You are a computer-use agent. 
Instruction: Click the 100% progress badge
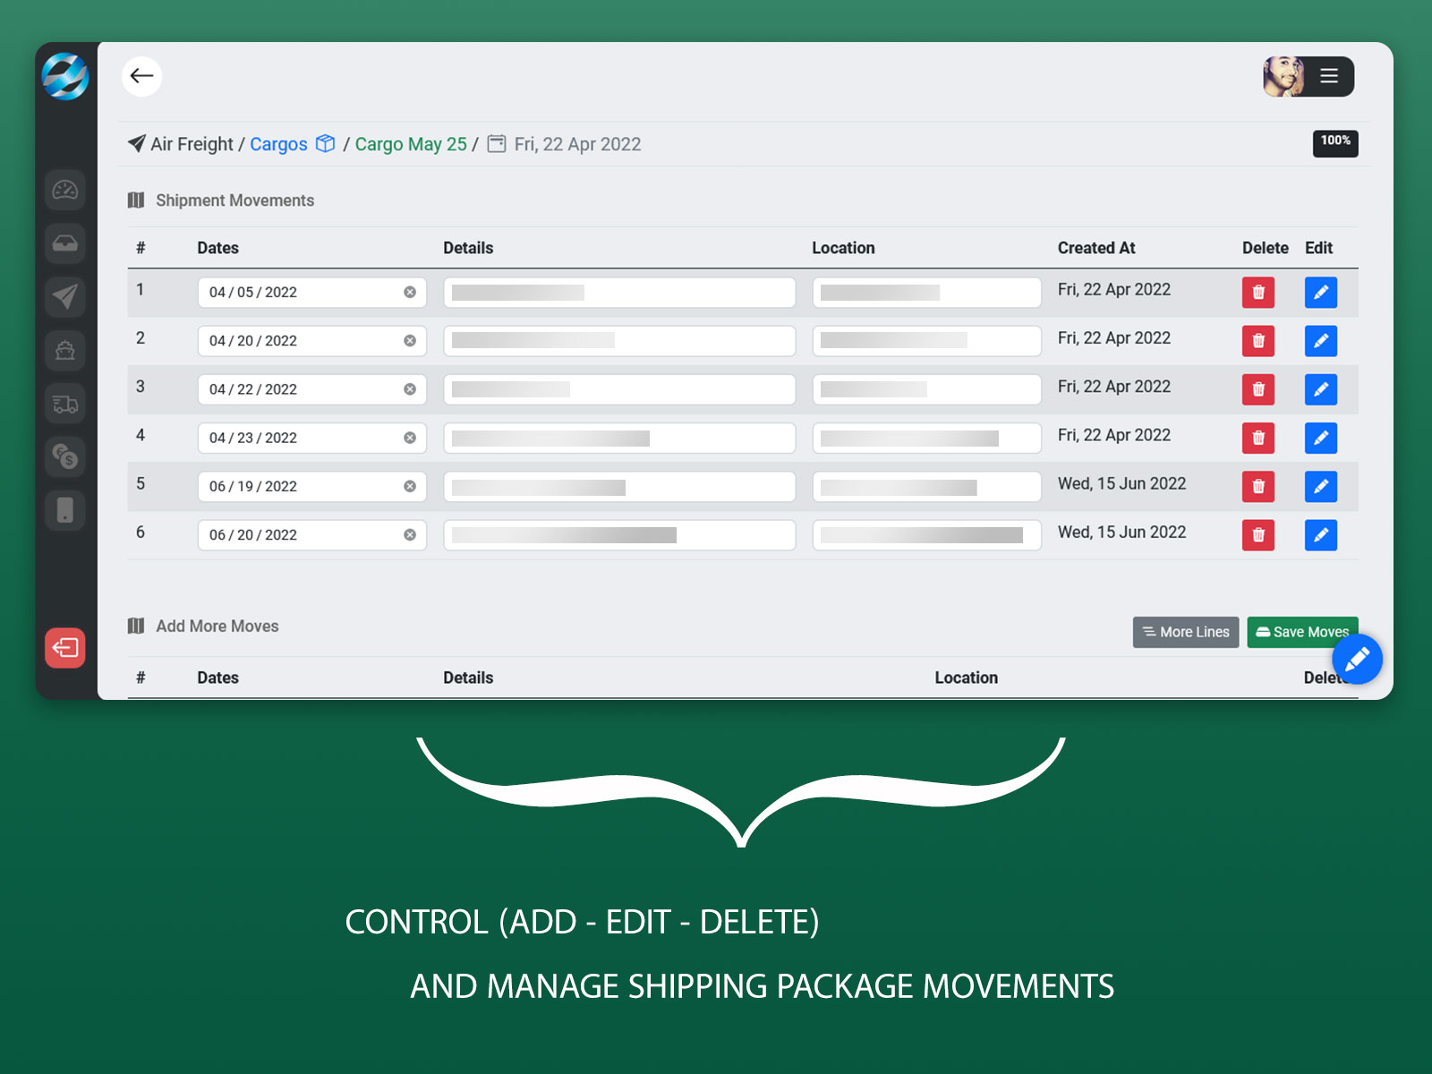tap(1334, 142)
